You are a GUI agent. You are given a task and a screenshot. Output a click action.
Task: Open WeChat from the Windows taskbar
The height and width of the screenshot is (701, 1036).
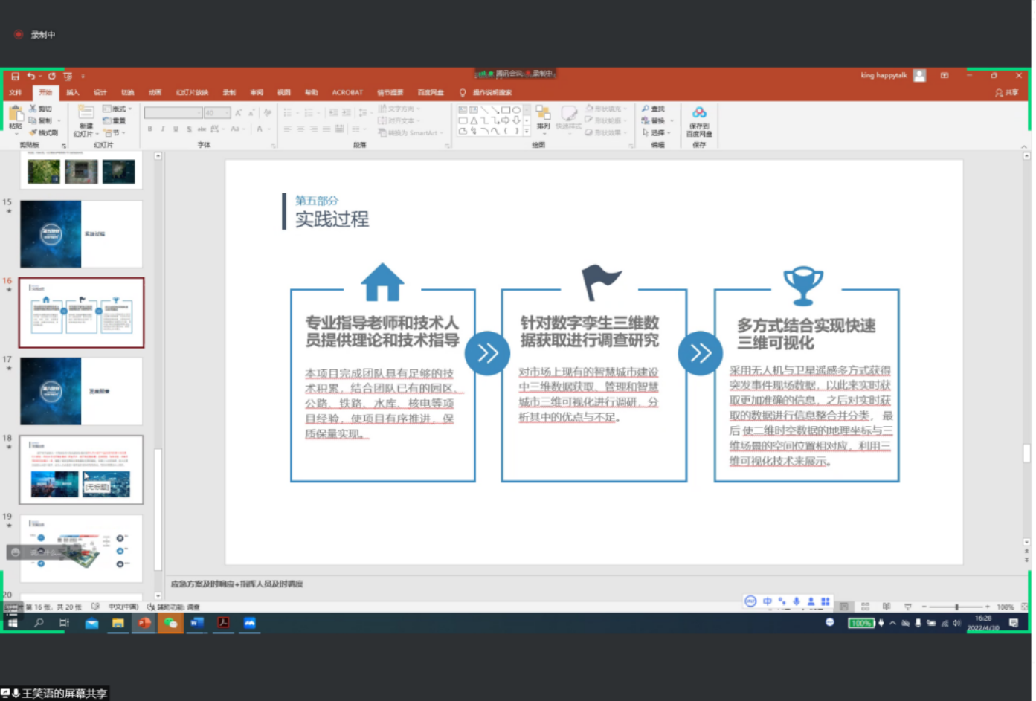170,623
